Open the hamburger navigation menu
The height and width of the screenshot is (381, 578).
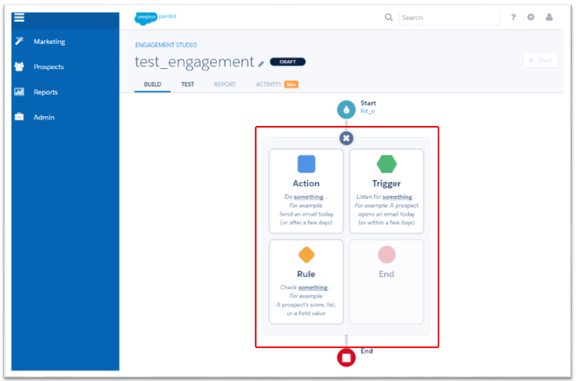[x=19, y=17]
